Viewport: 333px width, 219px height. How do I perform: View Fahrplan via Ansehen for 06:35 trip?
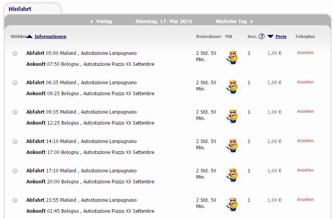[305, 82]
